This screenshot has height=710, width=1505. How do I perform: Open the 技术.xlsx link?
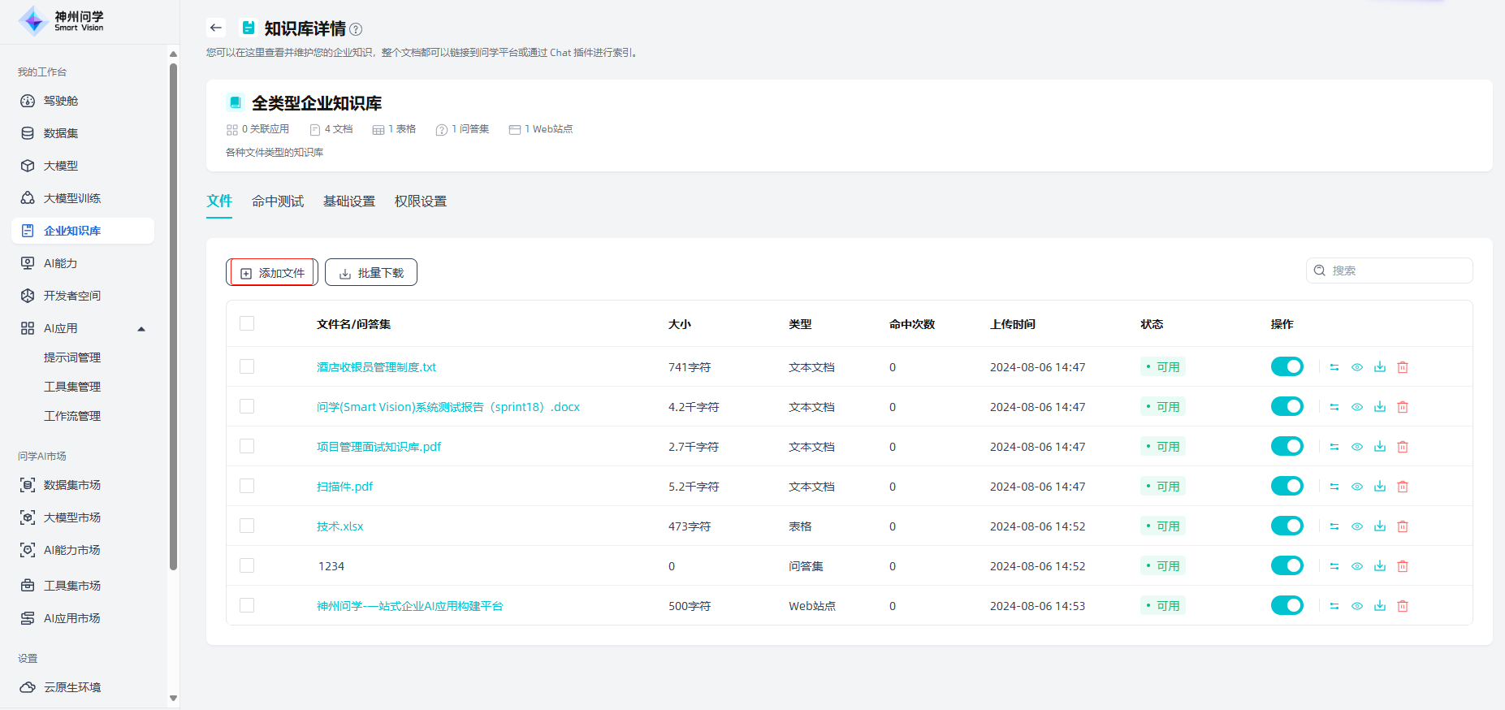click(x=339, y=526)
